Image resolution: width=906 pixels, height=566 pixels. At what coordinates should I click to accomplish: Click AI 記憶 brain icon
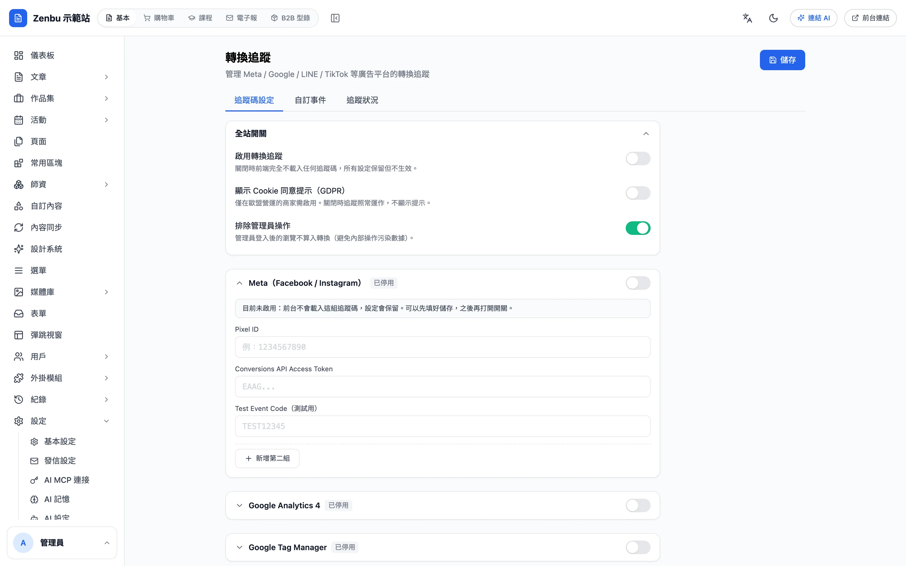[x=35, y=499]
